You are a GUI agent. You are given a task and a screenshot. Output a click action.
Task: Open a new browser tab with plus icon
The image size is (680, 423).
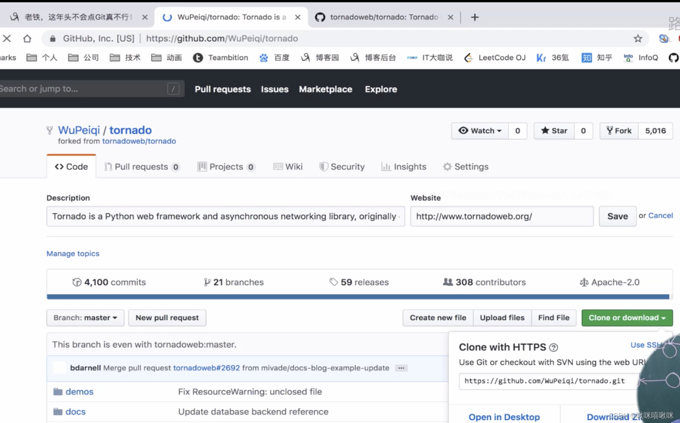click(475, 17)
